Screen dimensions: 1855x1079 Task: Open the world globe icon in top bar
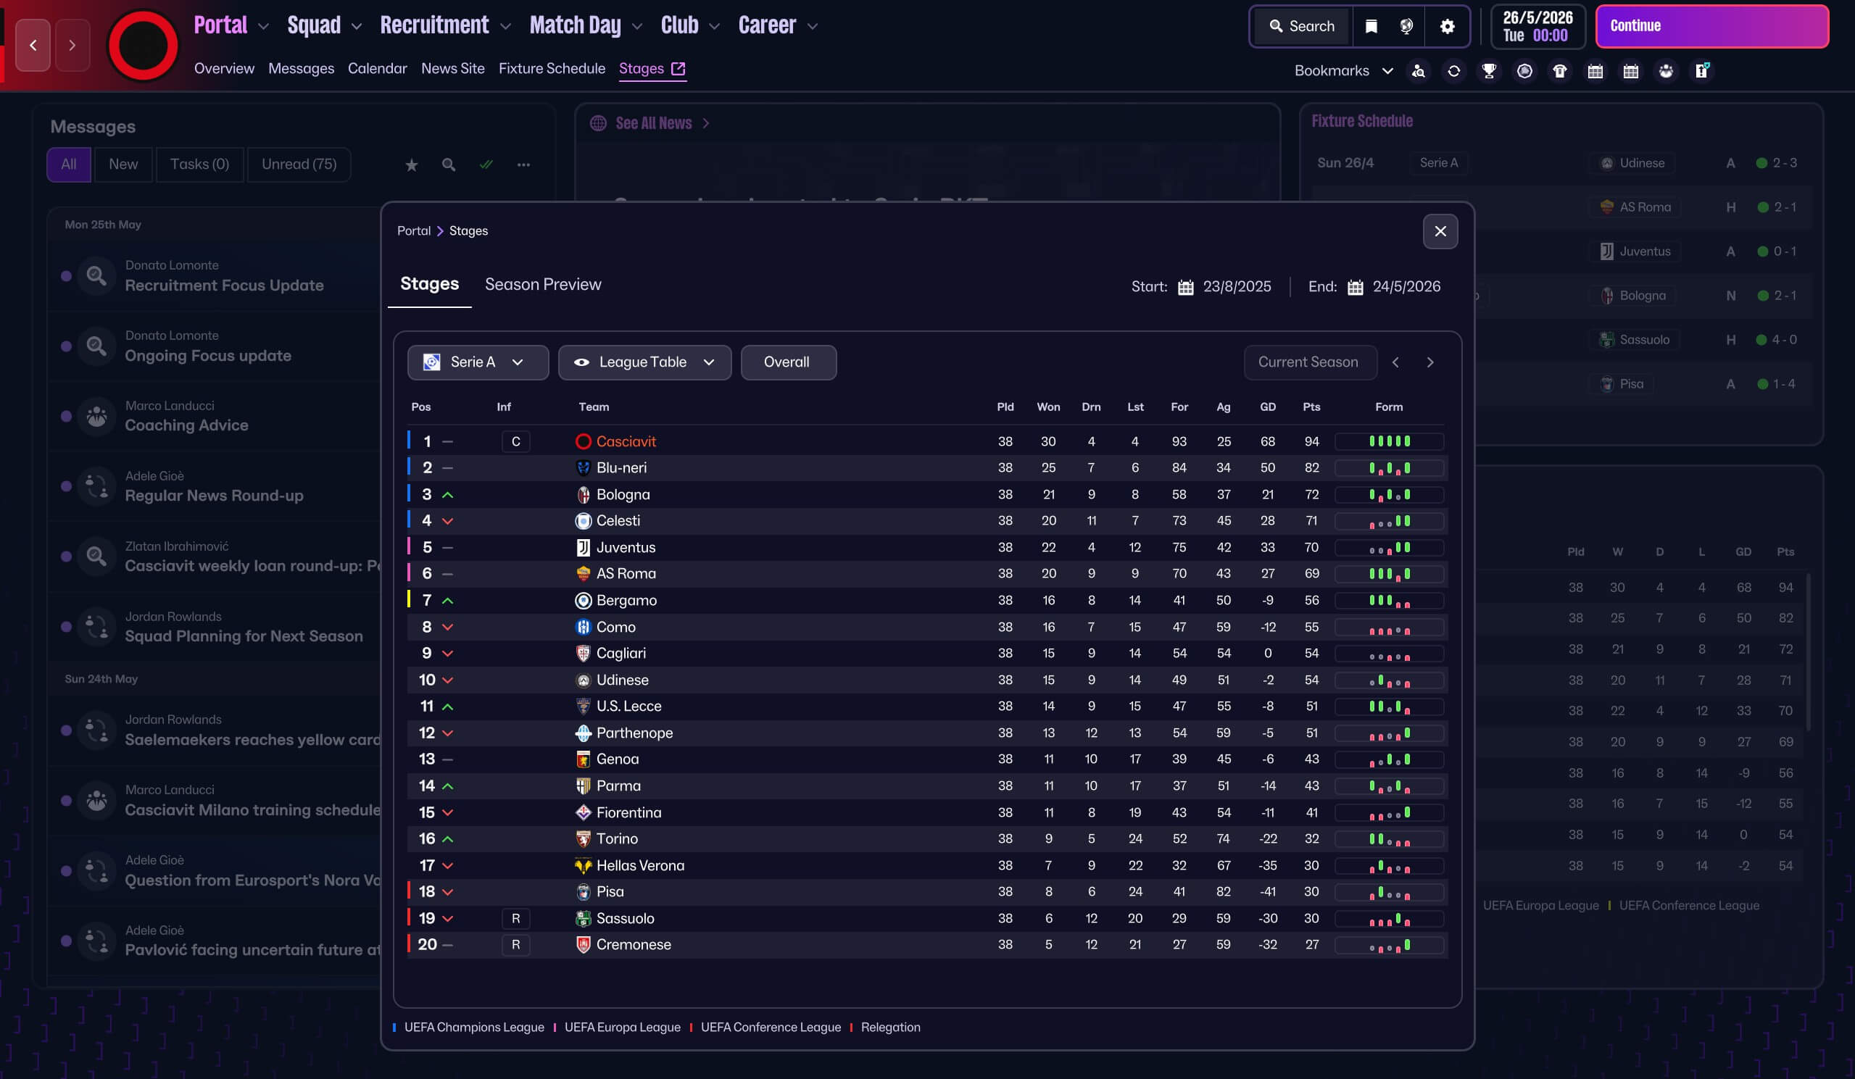(1406, 27)
